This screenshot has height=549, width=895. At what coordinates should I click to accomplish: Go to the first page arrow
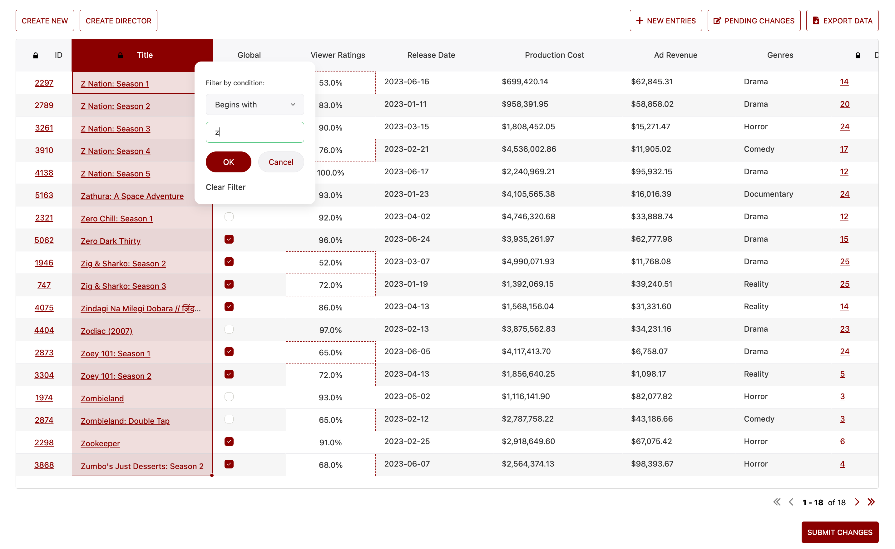(x=777, y=502)
